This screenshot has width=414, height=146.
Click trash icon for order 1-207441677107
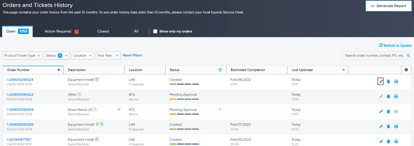388,141
